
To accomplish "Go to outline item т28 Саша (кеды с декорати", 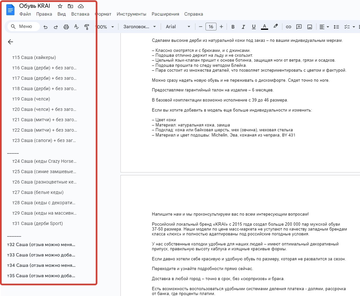I will [x=43, y=203].
